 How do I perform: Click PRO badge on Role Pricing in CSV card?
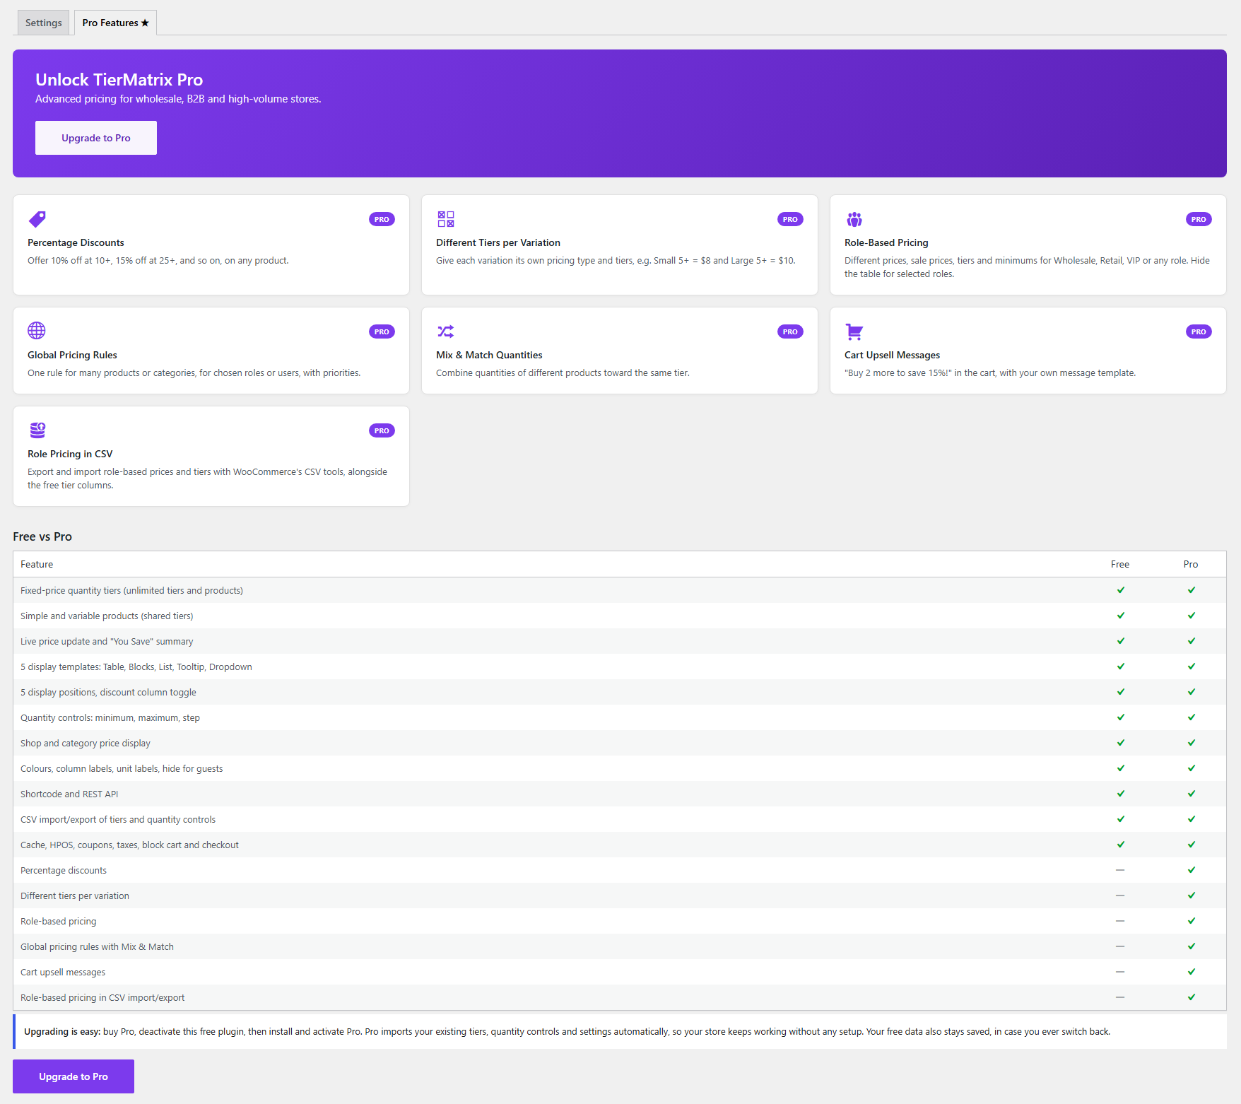(x=382, y=430)
